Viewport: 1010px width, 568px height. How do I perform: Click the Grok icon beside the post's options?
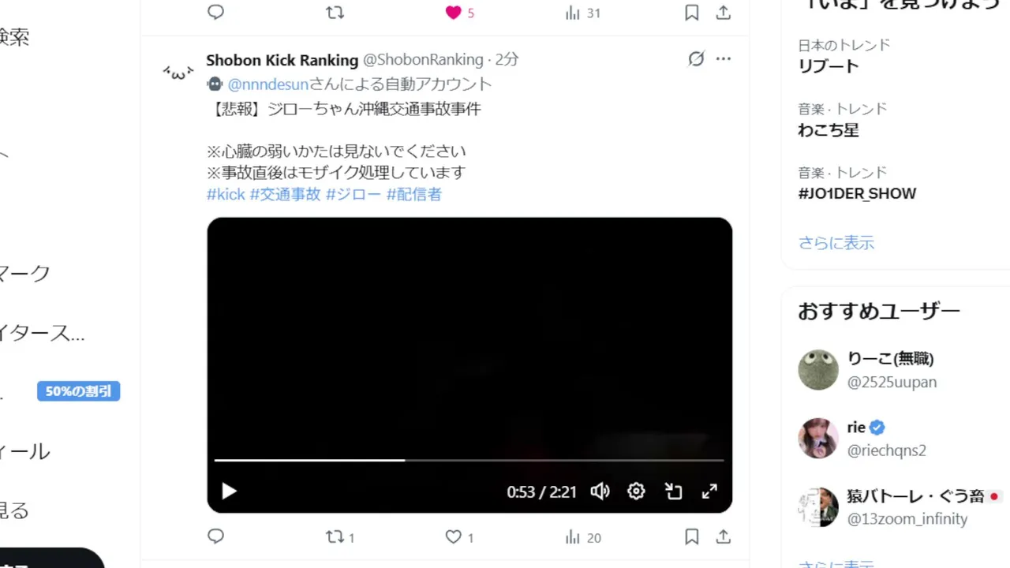(696, 59)
